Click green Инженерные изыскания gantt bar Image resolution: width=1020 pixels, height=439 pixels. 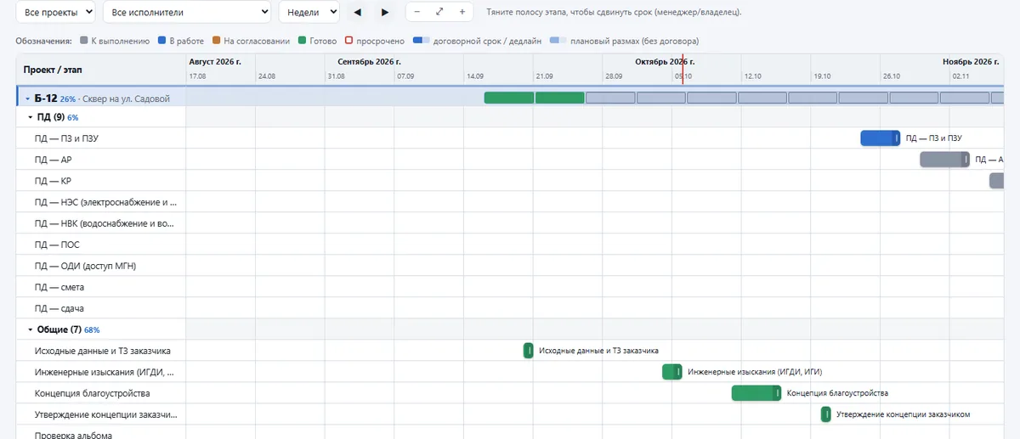tap(672, 371)
